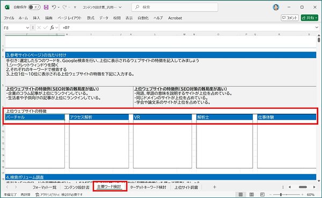Open the 描画 ribbon tab
The image size is (322, 198).
[x=49, y=18]
